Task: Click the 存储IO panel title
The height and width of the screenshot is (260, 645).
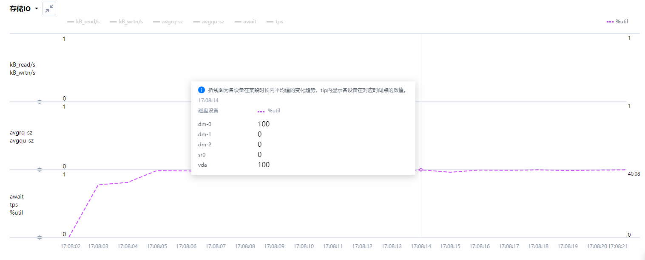Action: (20, 8)
